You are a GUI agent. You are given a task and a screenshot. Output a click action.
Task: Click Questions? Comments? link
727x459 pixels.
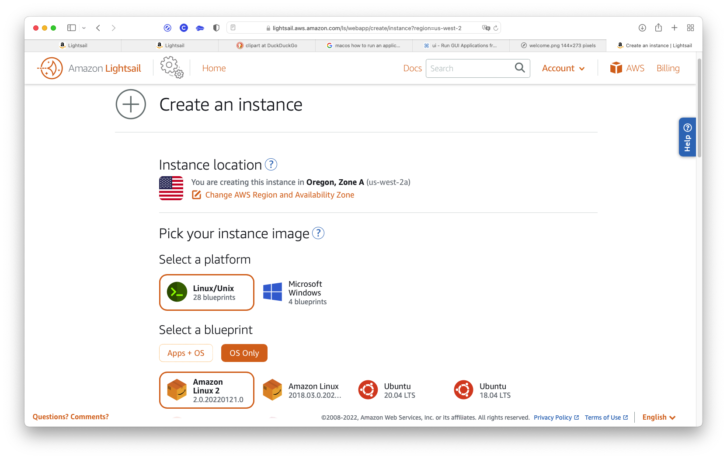tap(71, 417)
